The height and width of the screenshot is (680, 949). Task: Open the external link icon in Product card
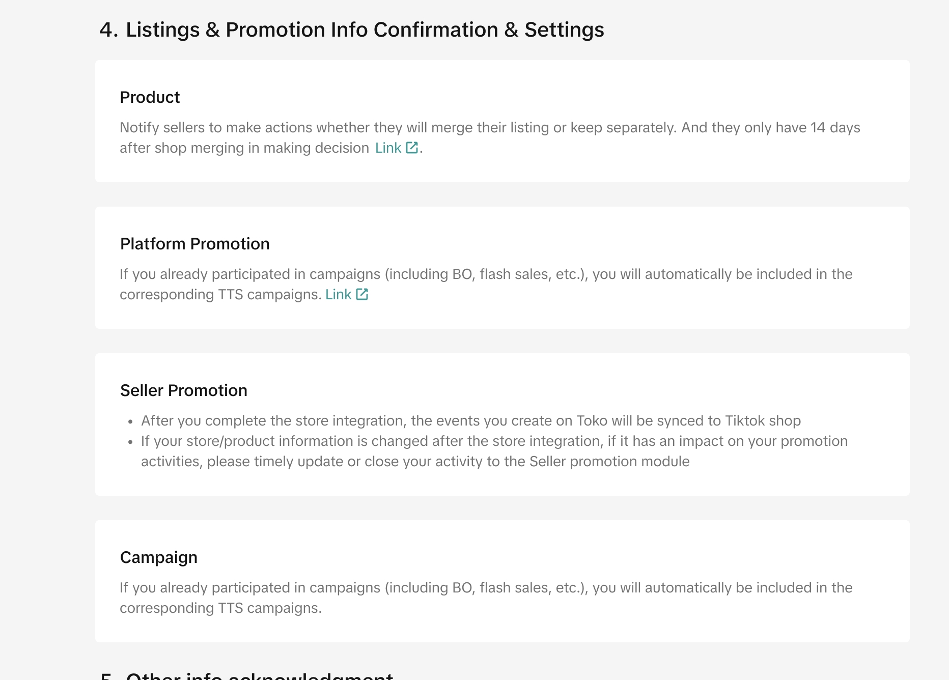point(412,148)
